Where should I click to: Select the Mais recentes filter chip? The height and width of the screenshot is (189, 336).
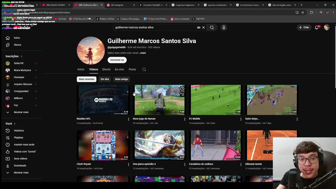86,79
